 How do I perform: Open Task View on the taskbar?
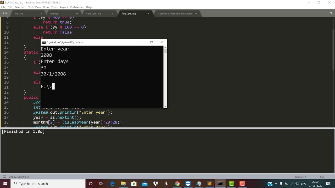[x=101, y=184]
